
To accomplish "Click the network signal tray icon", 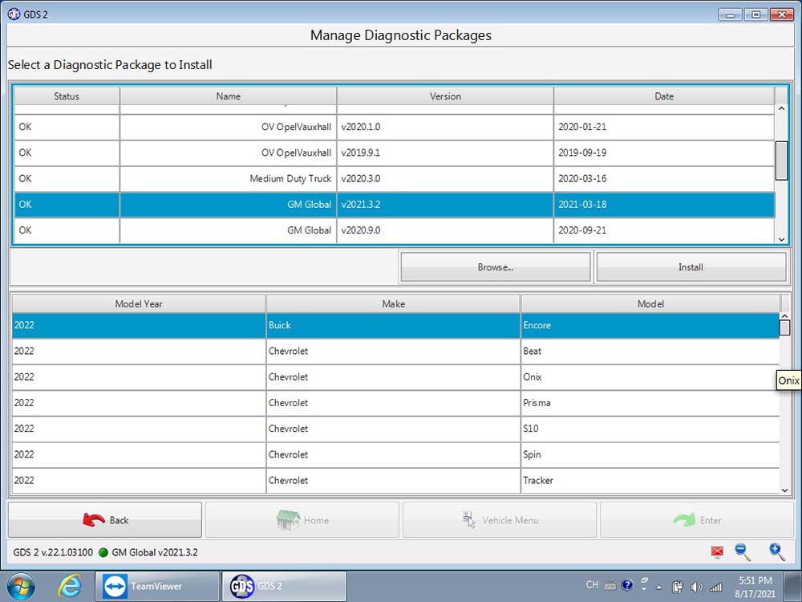I will pyautogui.click(x=716, y=587).
